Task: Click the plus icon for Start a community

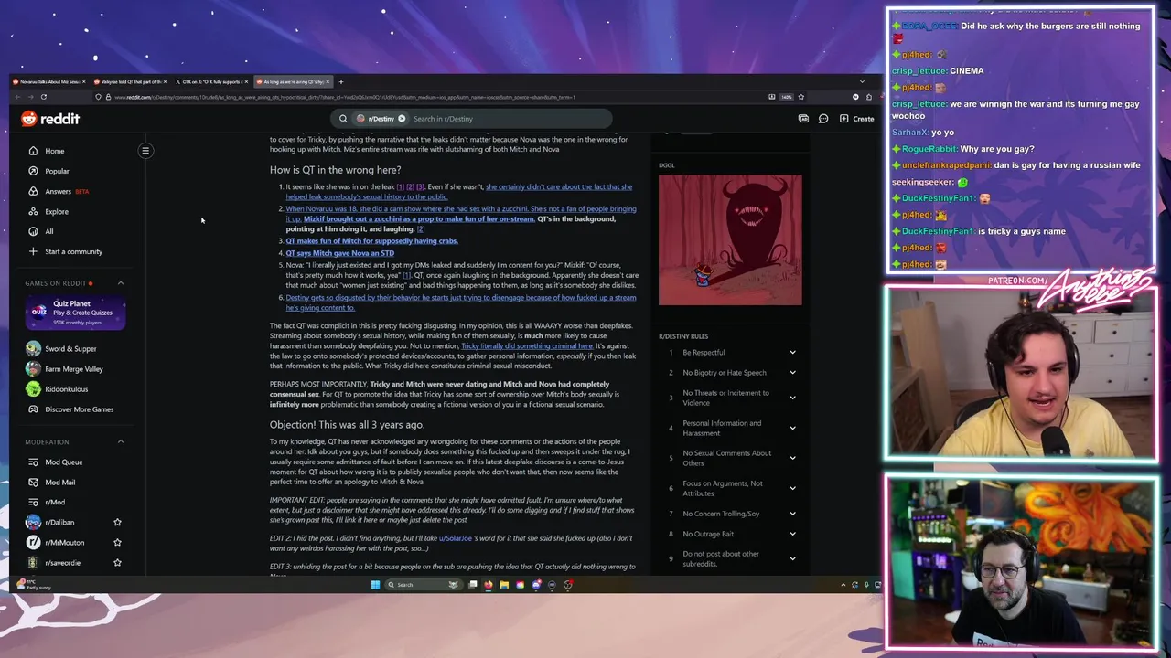Action: coord(33,251)
